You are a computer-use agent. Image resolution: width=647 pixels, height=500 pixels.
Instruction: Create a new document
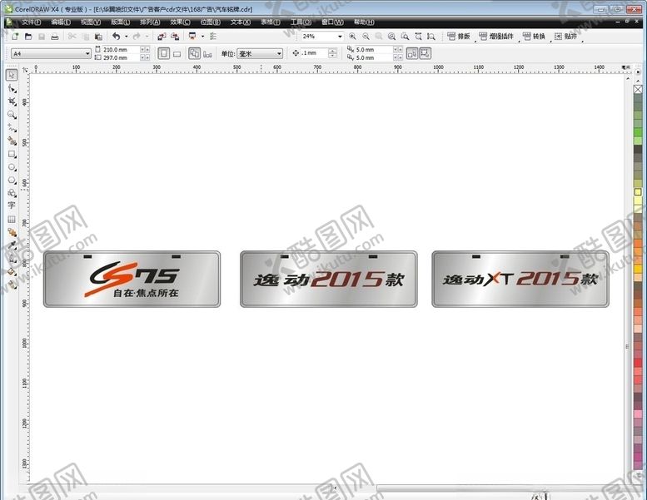pyautogui.click(x=15, y=37)
